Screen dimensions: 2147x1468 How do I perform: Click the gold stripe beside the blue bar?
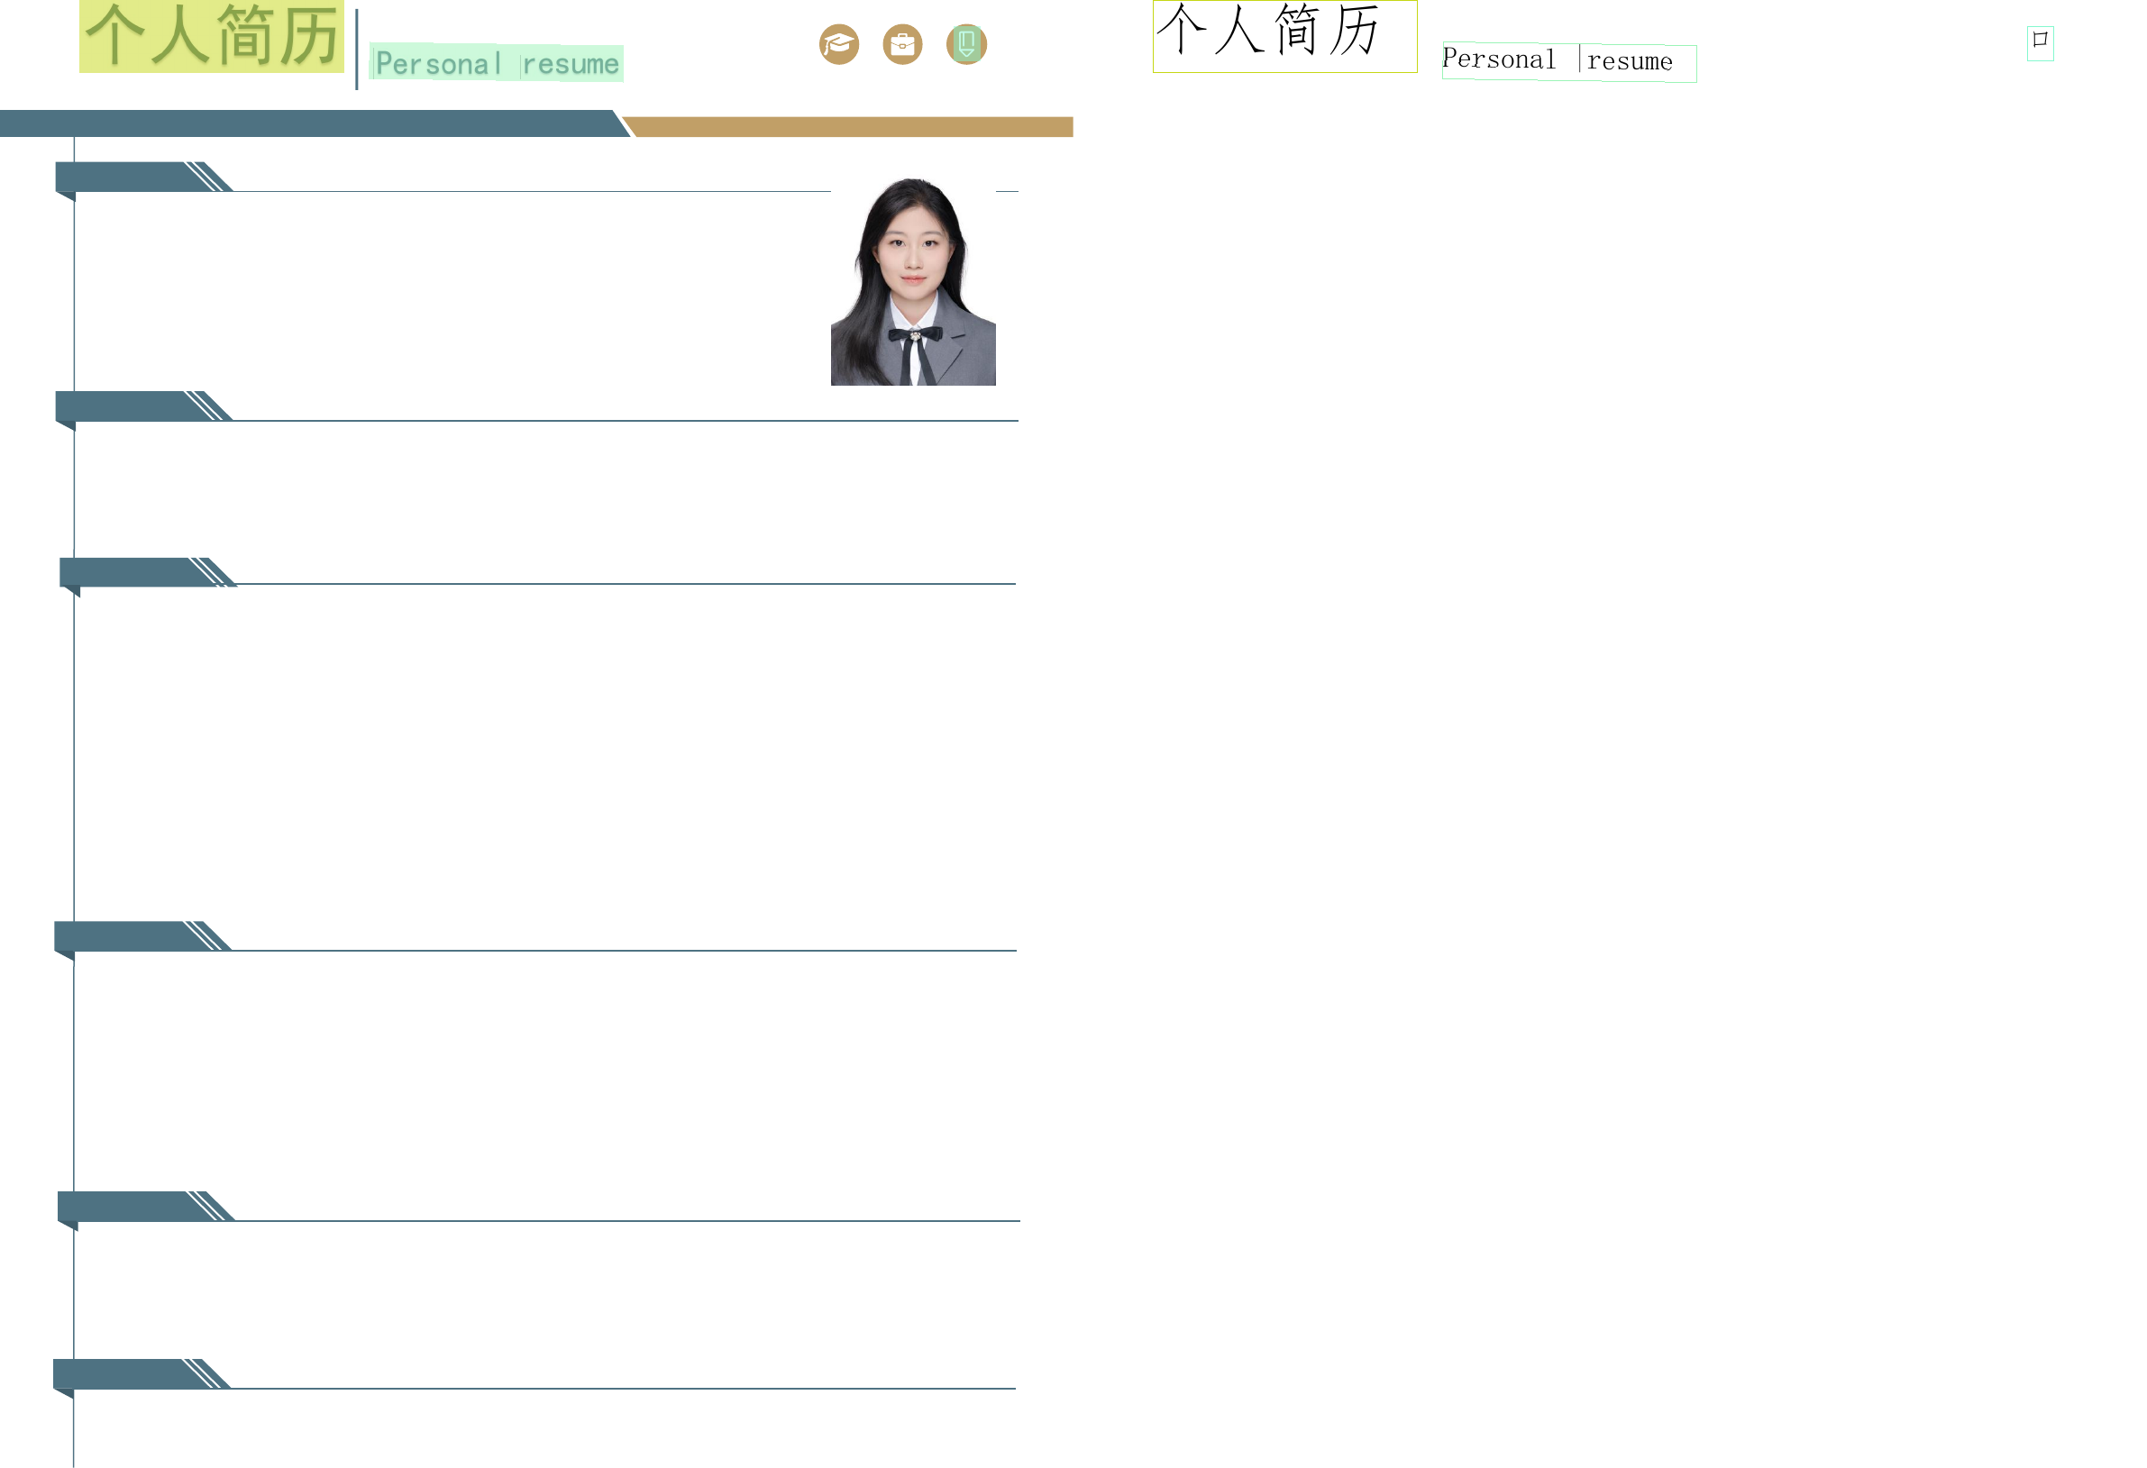(x=850, y=126)
